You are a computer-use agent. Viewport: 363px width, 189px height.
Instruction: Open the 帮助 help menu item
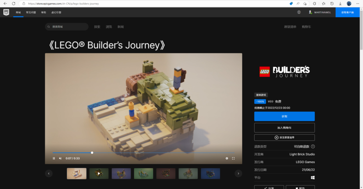44,12
